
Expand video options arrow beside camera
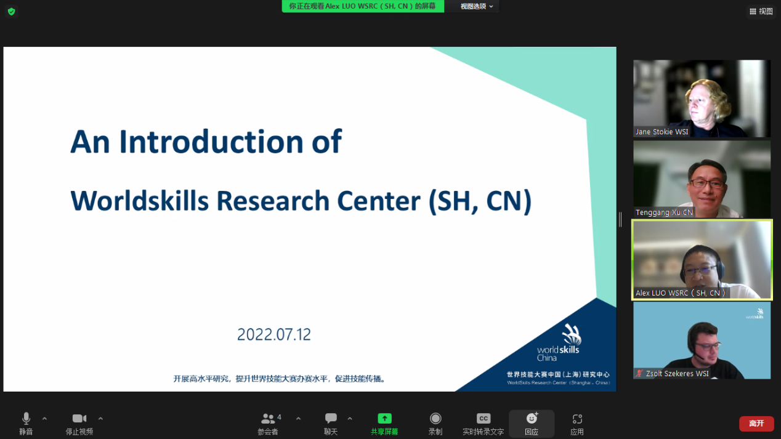click(100, 419)
